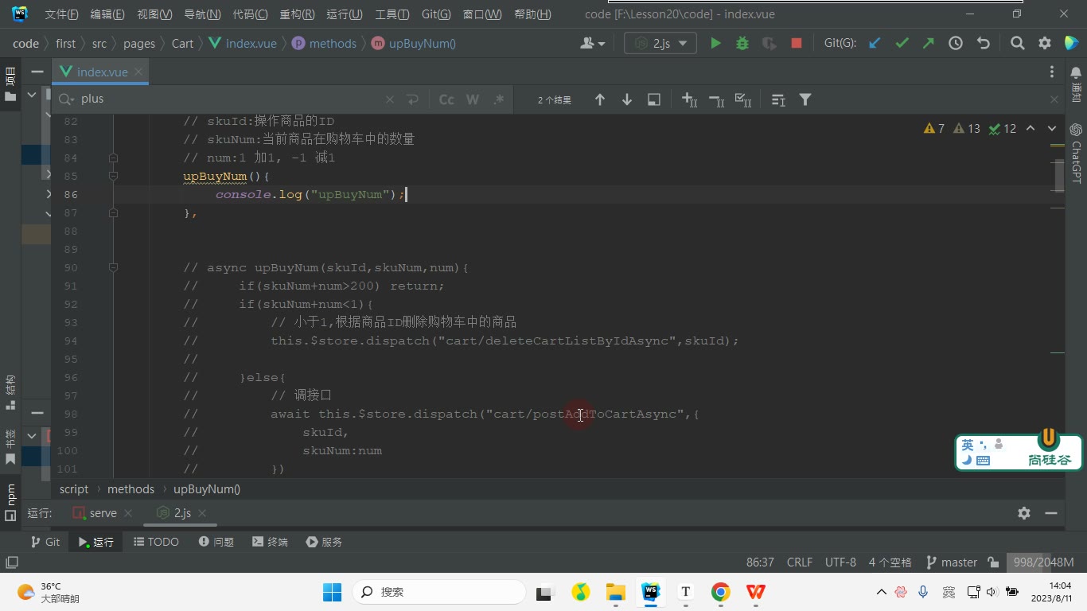
Task: Filter search results with the funnel icon
Action: 805,99
